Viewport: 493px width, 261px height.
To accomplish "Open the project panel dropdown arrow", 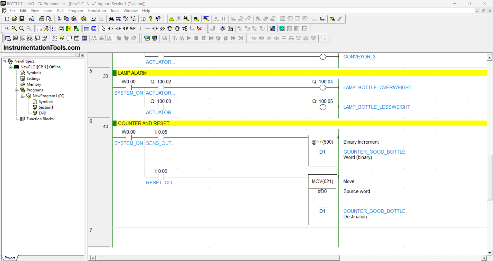I will 78,55.
